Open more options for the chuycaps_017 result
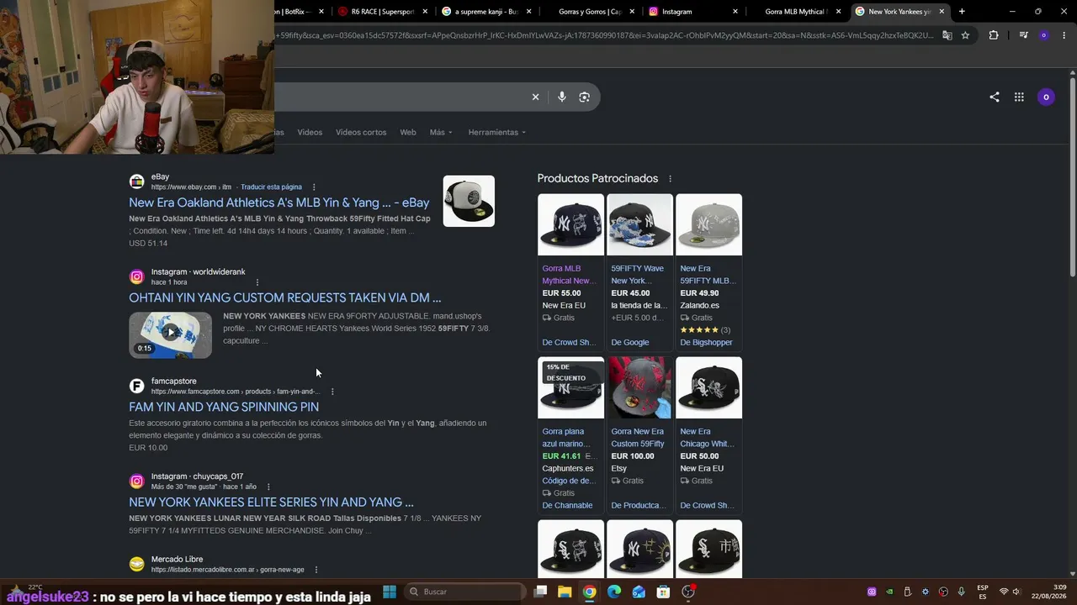This screenshot has height=605, width=1077. point(268,487)
